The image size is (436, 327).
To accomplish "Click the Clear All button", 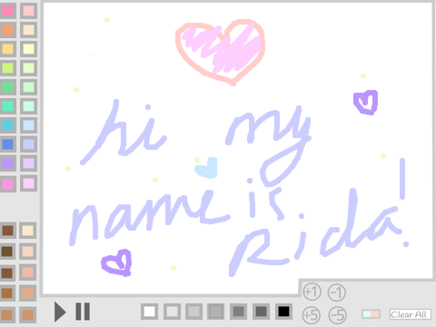I will click(x=410, y=314).
